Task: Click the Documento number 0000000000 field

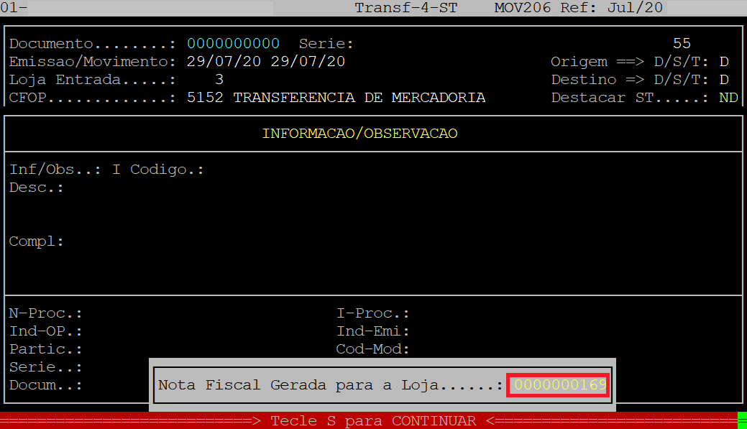Action: 233,44
